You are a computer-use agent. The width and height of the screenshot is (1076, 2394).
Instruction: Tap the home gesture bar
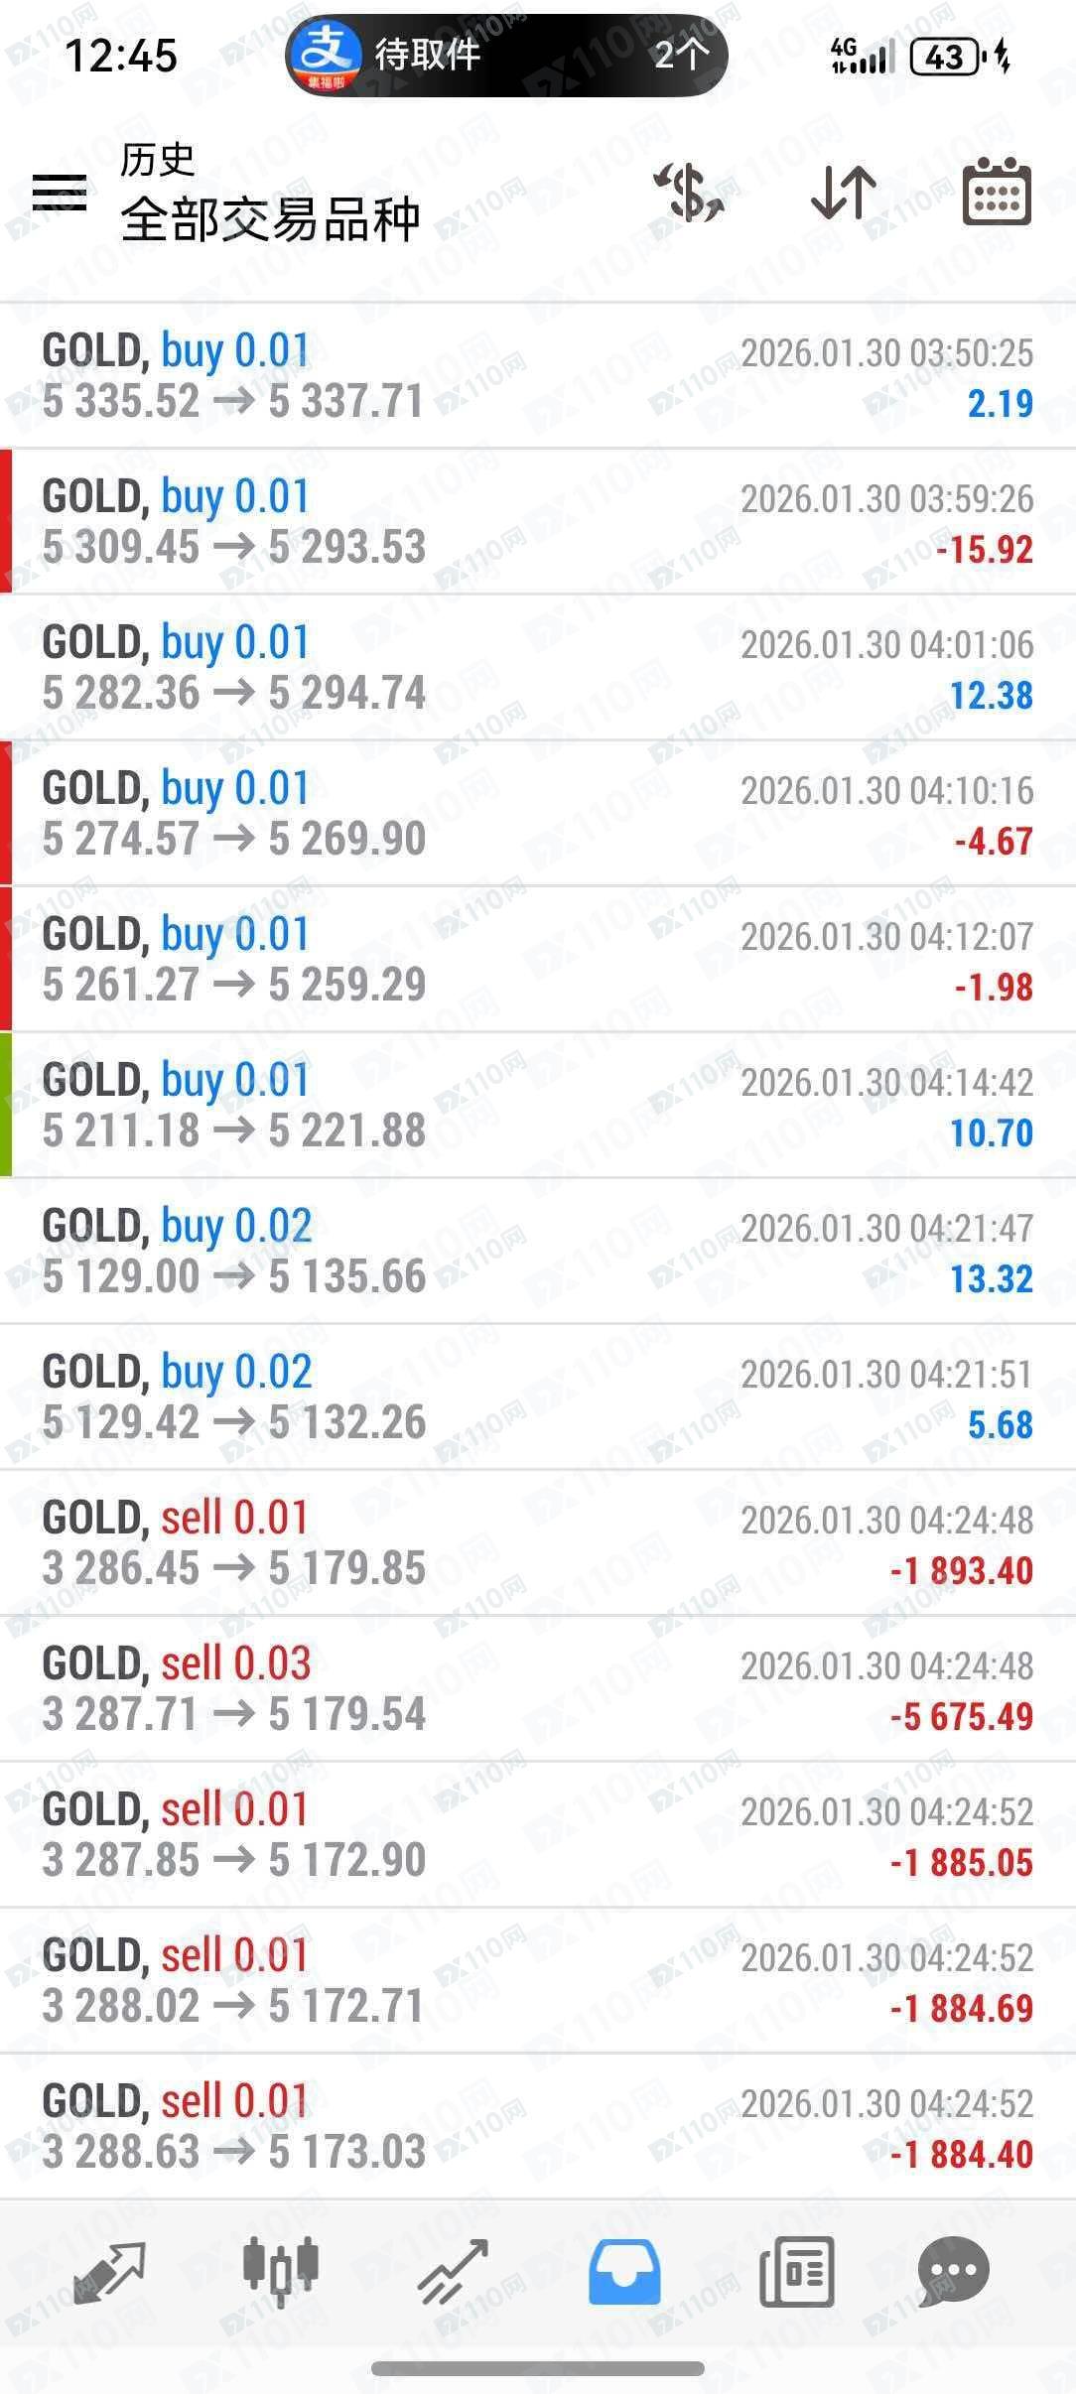pos(538,2368)
